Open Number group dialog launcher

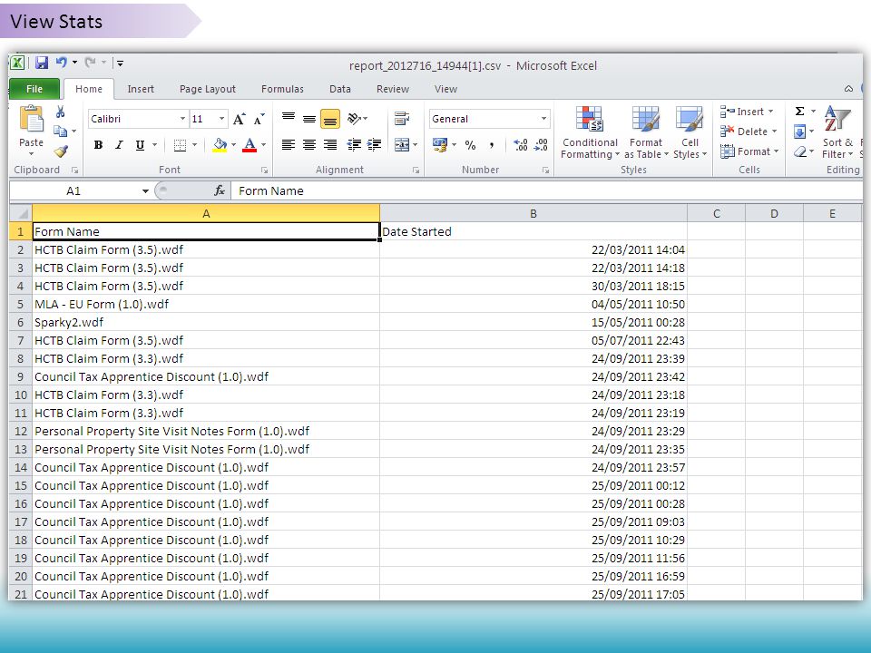(x=545, y=171)
